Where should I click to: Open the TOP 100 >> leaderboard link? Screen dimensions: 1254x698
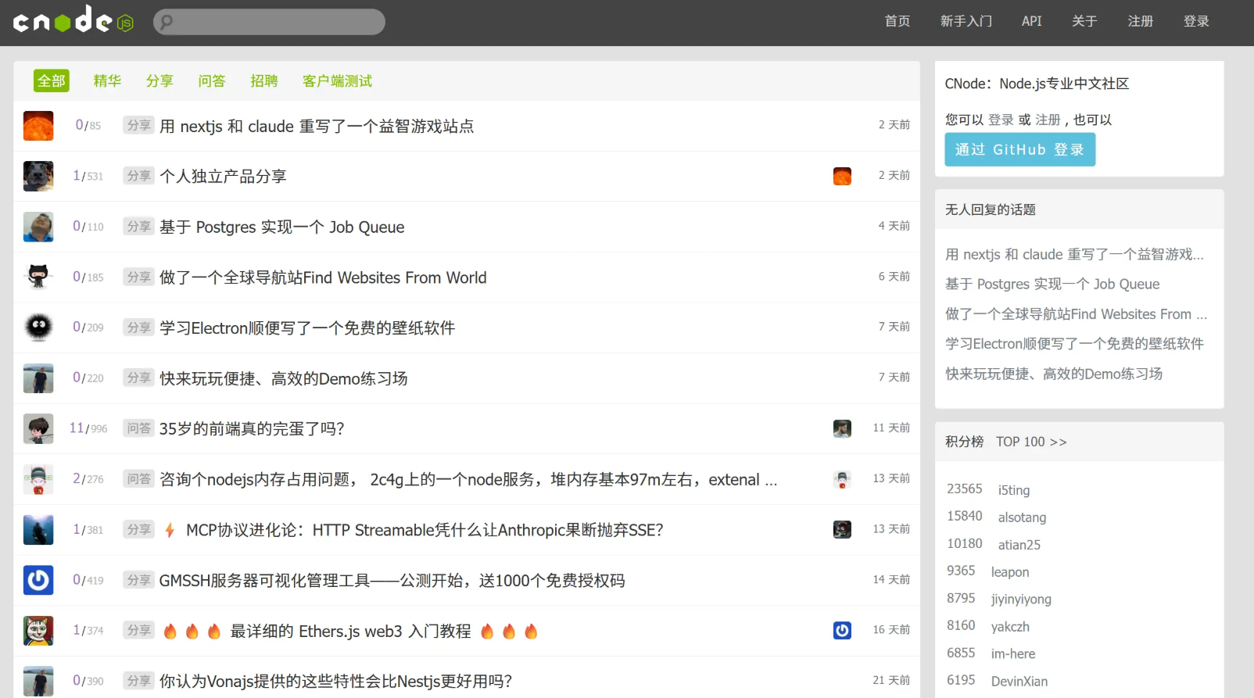(1030, 442)
